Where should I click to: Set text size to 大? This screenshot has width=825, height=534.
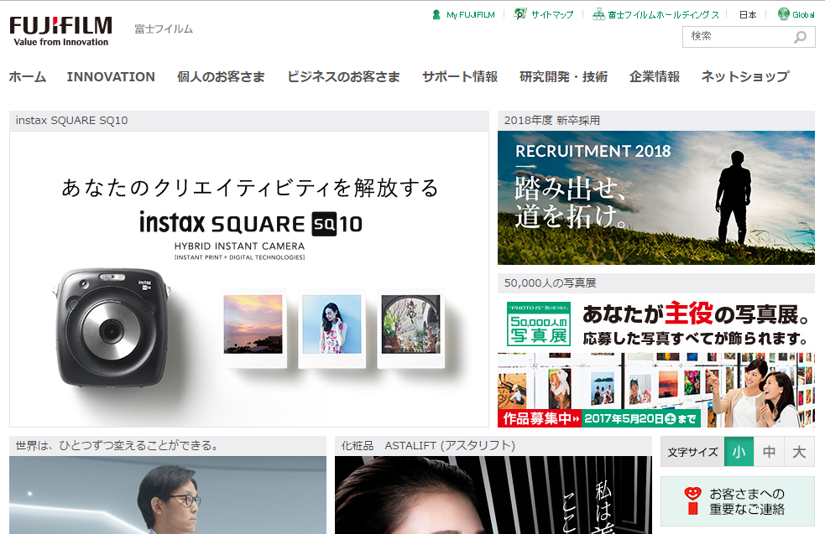pos(799,452)
